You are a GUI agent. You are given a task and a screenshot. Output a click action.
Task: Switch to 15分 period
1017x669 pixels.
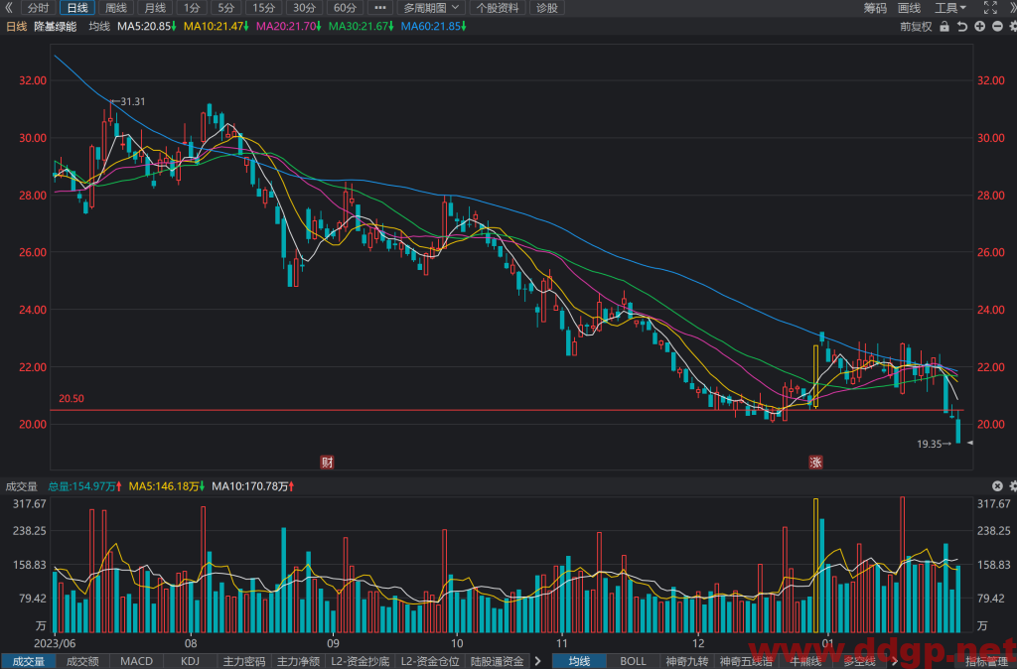pos(263,8)
